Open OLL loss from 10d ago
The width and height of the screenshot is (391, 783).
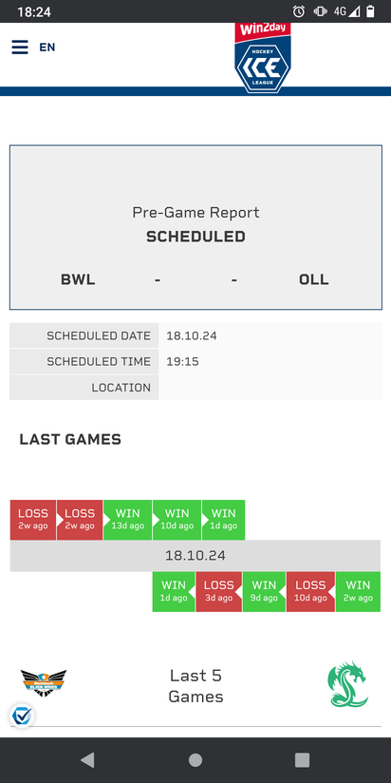tap(310, 592)
